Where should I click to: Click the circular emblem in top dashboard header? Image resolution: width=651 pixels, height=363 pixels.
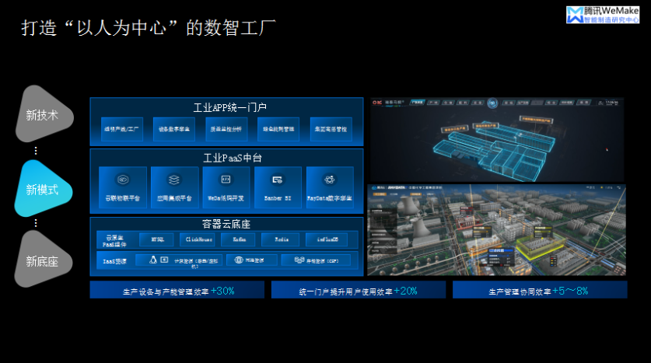pyautogui.click(x=492, y=103)
